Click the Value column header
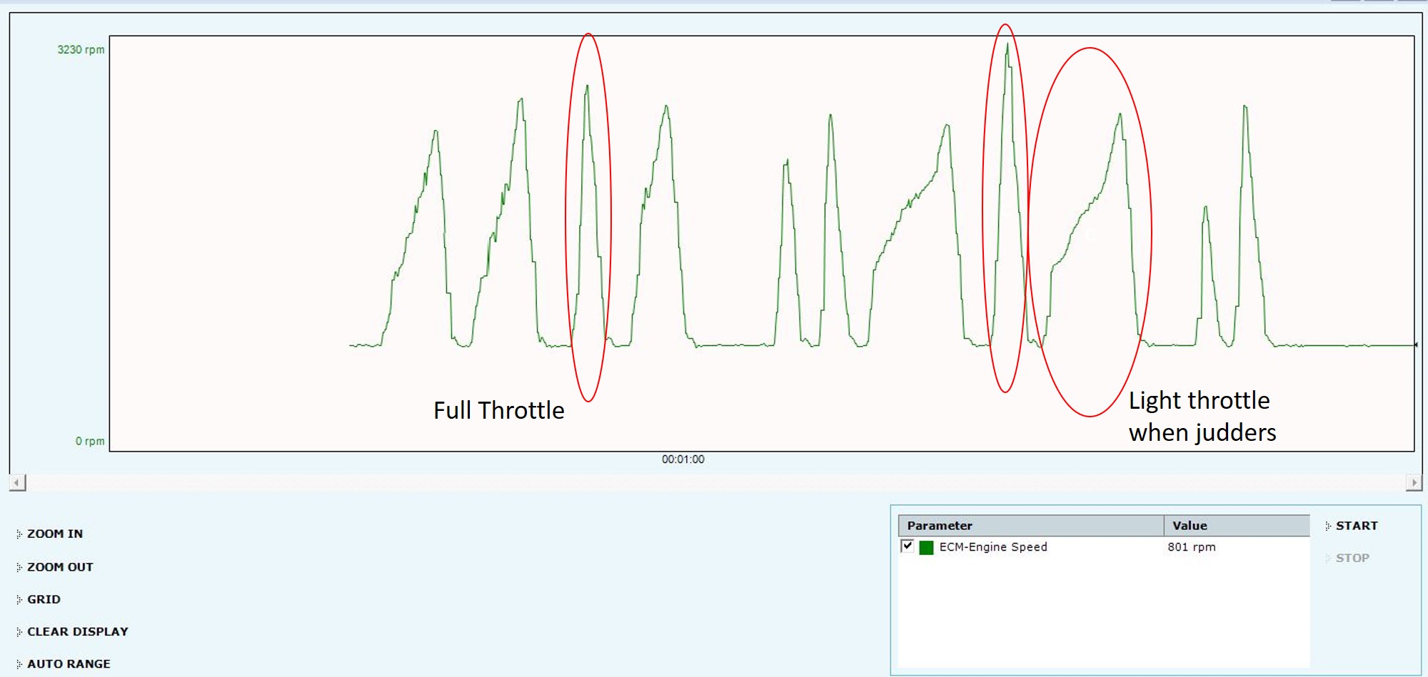Viewport: 1428px width, 677px height. (1190, 526)
